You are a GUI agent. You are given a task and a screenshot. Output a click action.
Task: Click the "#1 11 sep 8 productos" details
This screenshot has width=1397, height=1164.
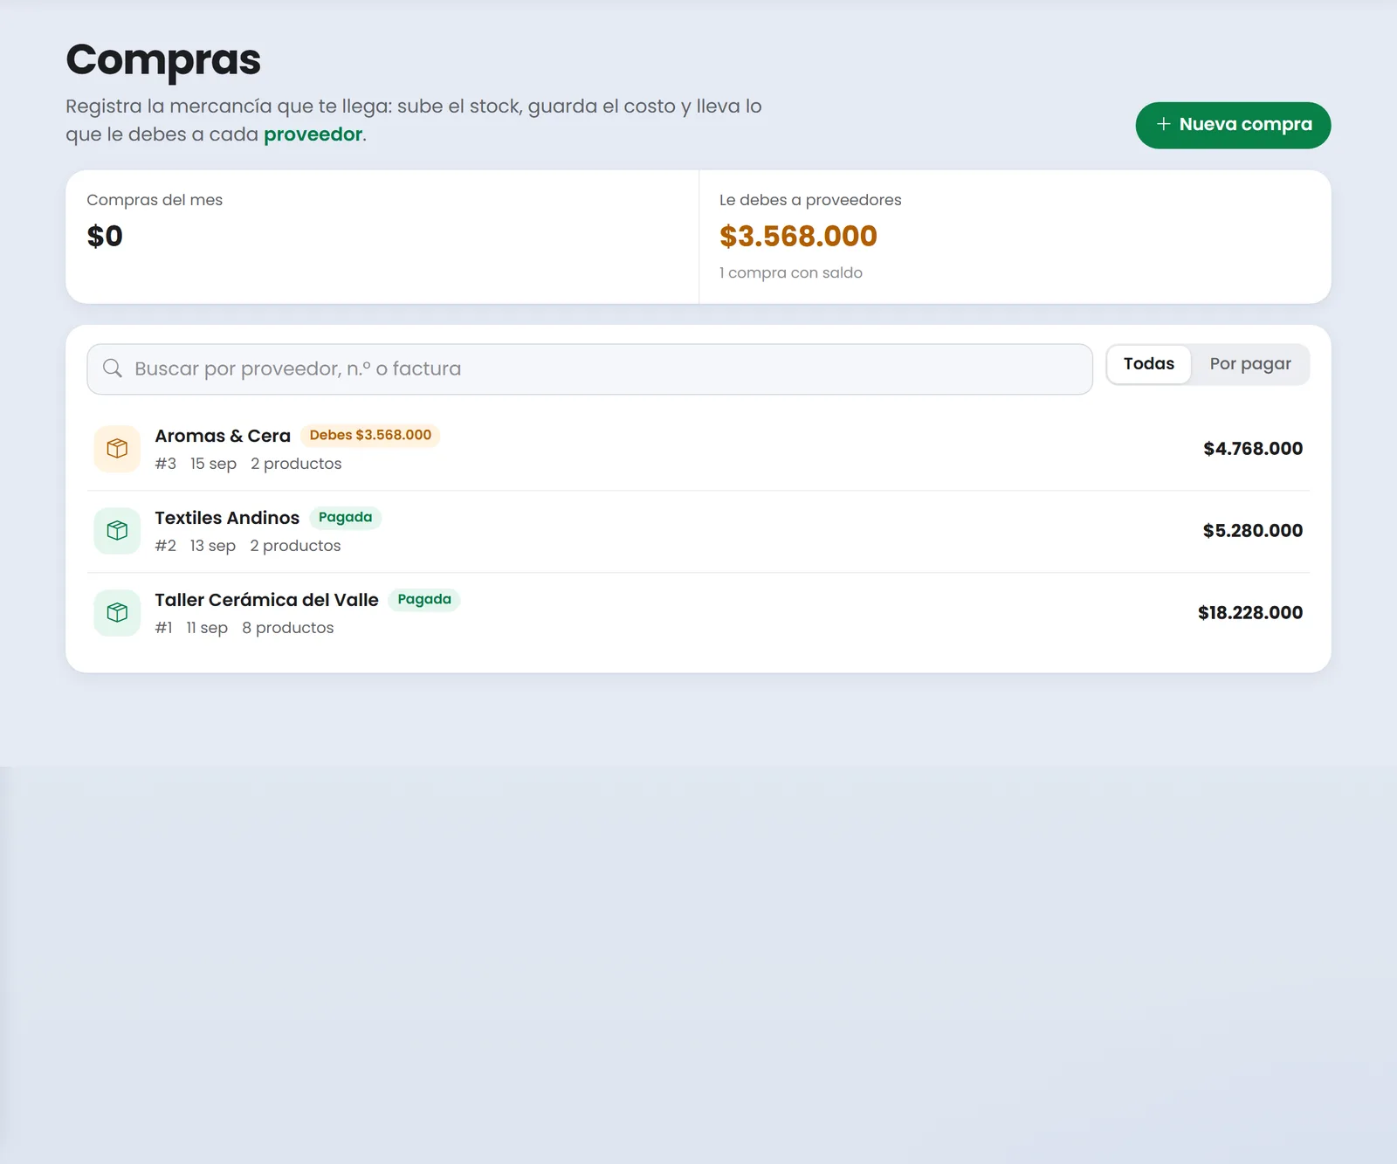(x=244, y=628)
